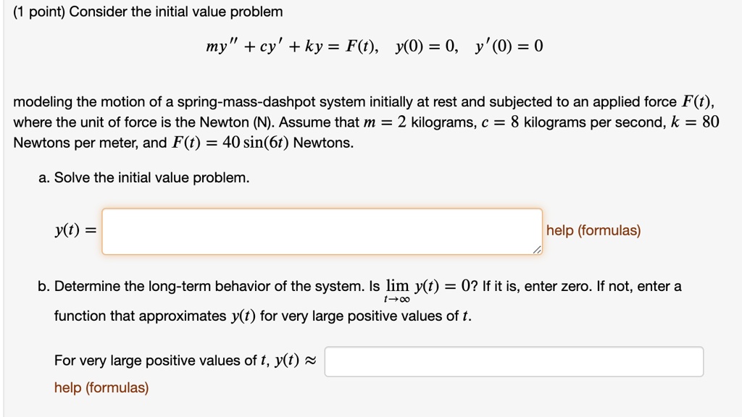Select the part b approximation input field

click(x=514, y=361)
